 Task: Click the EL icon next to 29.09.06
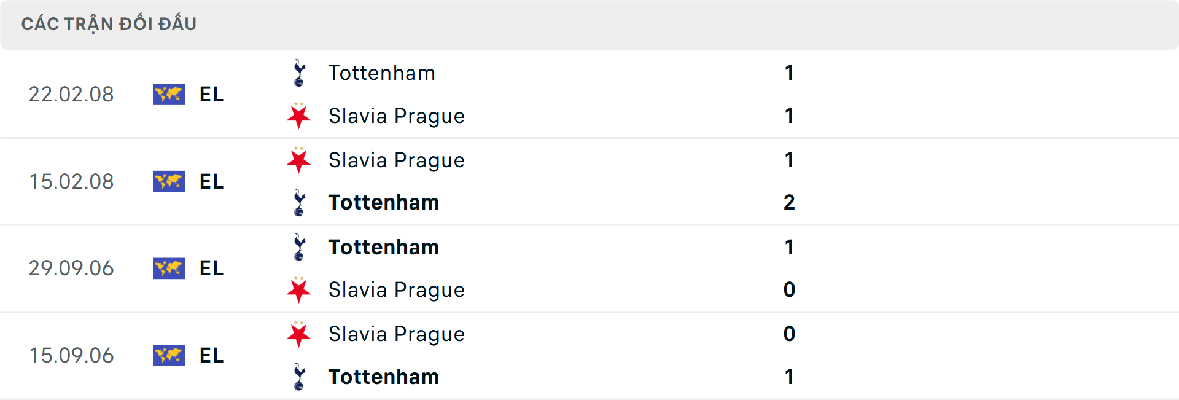(x=169, y=269)
